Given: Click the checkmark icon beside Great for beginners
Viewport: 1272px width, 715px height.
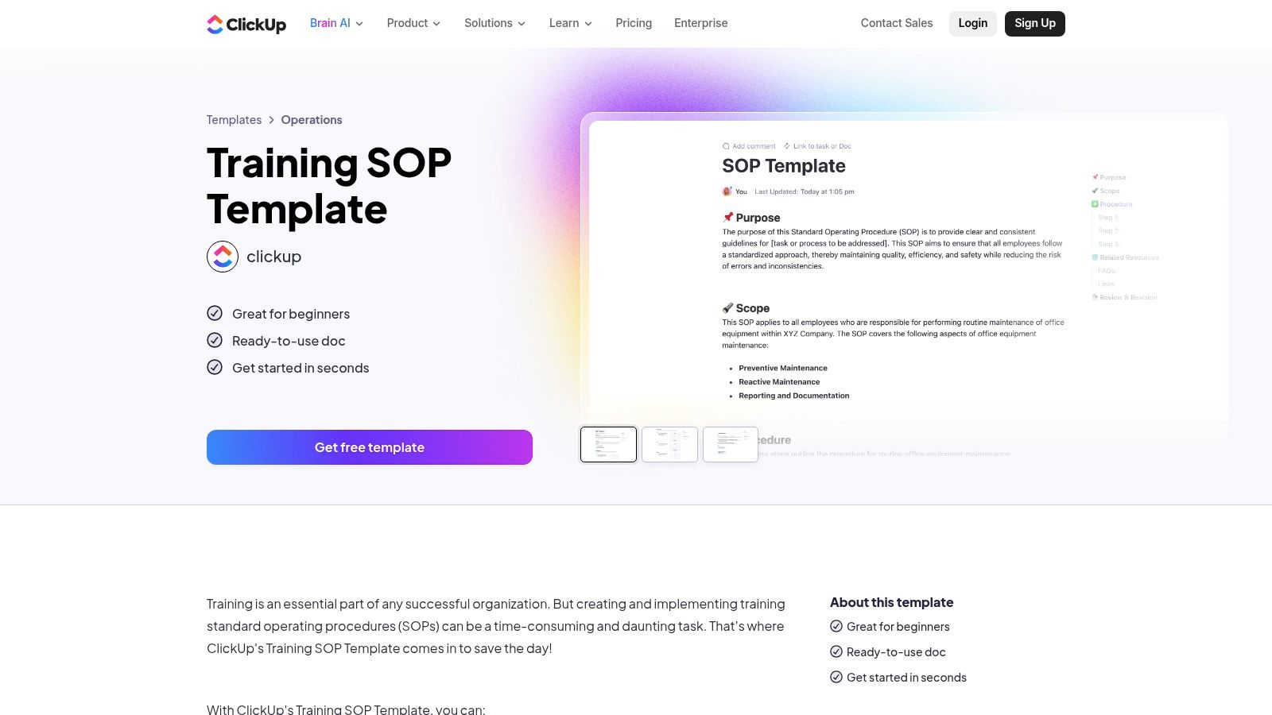Looking at the screenshot, I should click(215, 313).
